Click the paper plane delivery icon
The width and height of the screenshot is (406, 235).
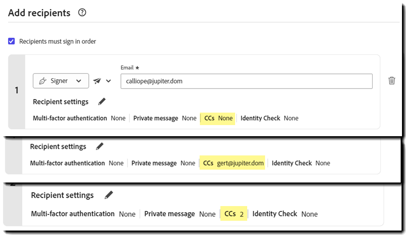[97, 81]
